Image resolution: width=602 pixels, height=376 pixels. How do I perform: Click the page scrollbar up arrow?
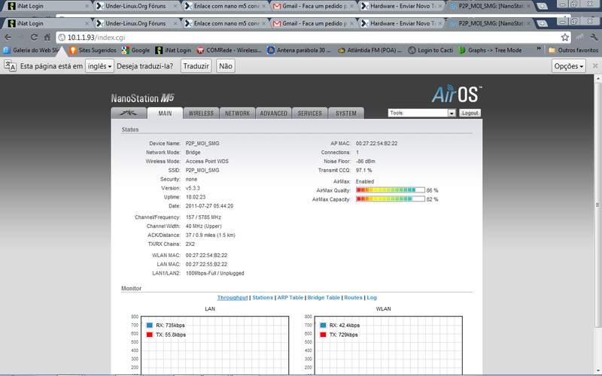[597, 78]
